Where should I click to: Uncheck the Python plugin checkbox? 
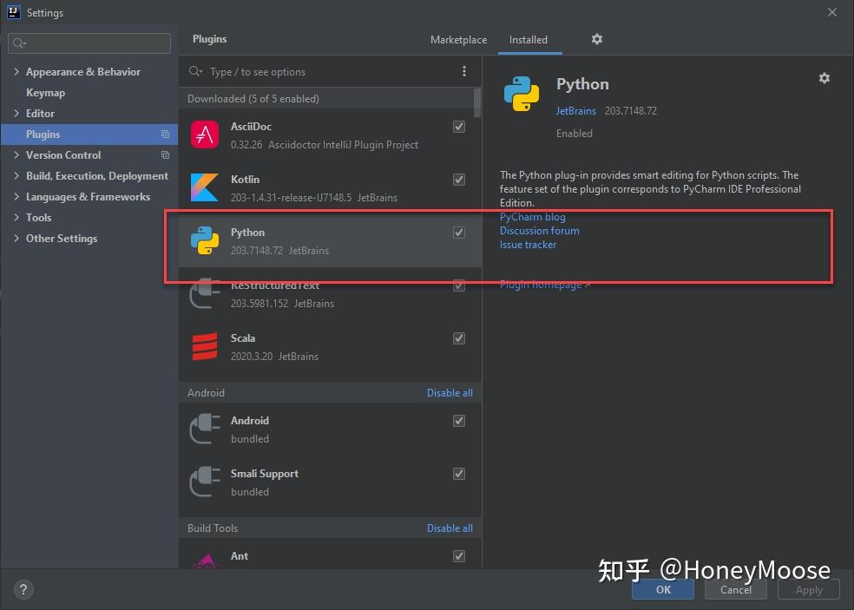pyautogui.click(x=458, y=233)
